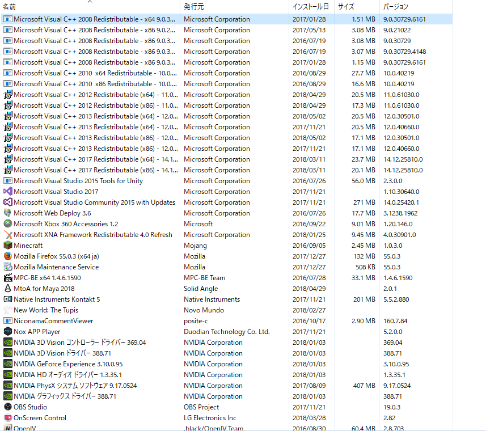
Task: Click the NVIDIA グラフィックス ドライバー 388.71 icon
Action: pyautogui.click(x=8, y=396)
